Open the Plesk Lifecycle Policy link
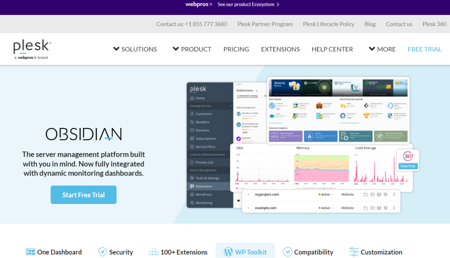Viewport: 450px width, 258px height. 329,24
